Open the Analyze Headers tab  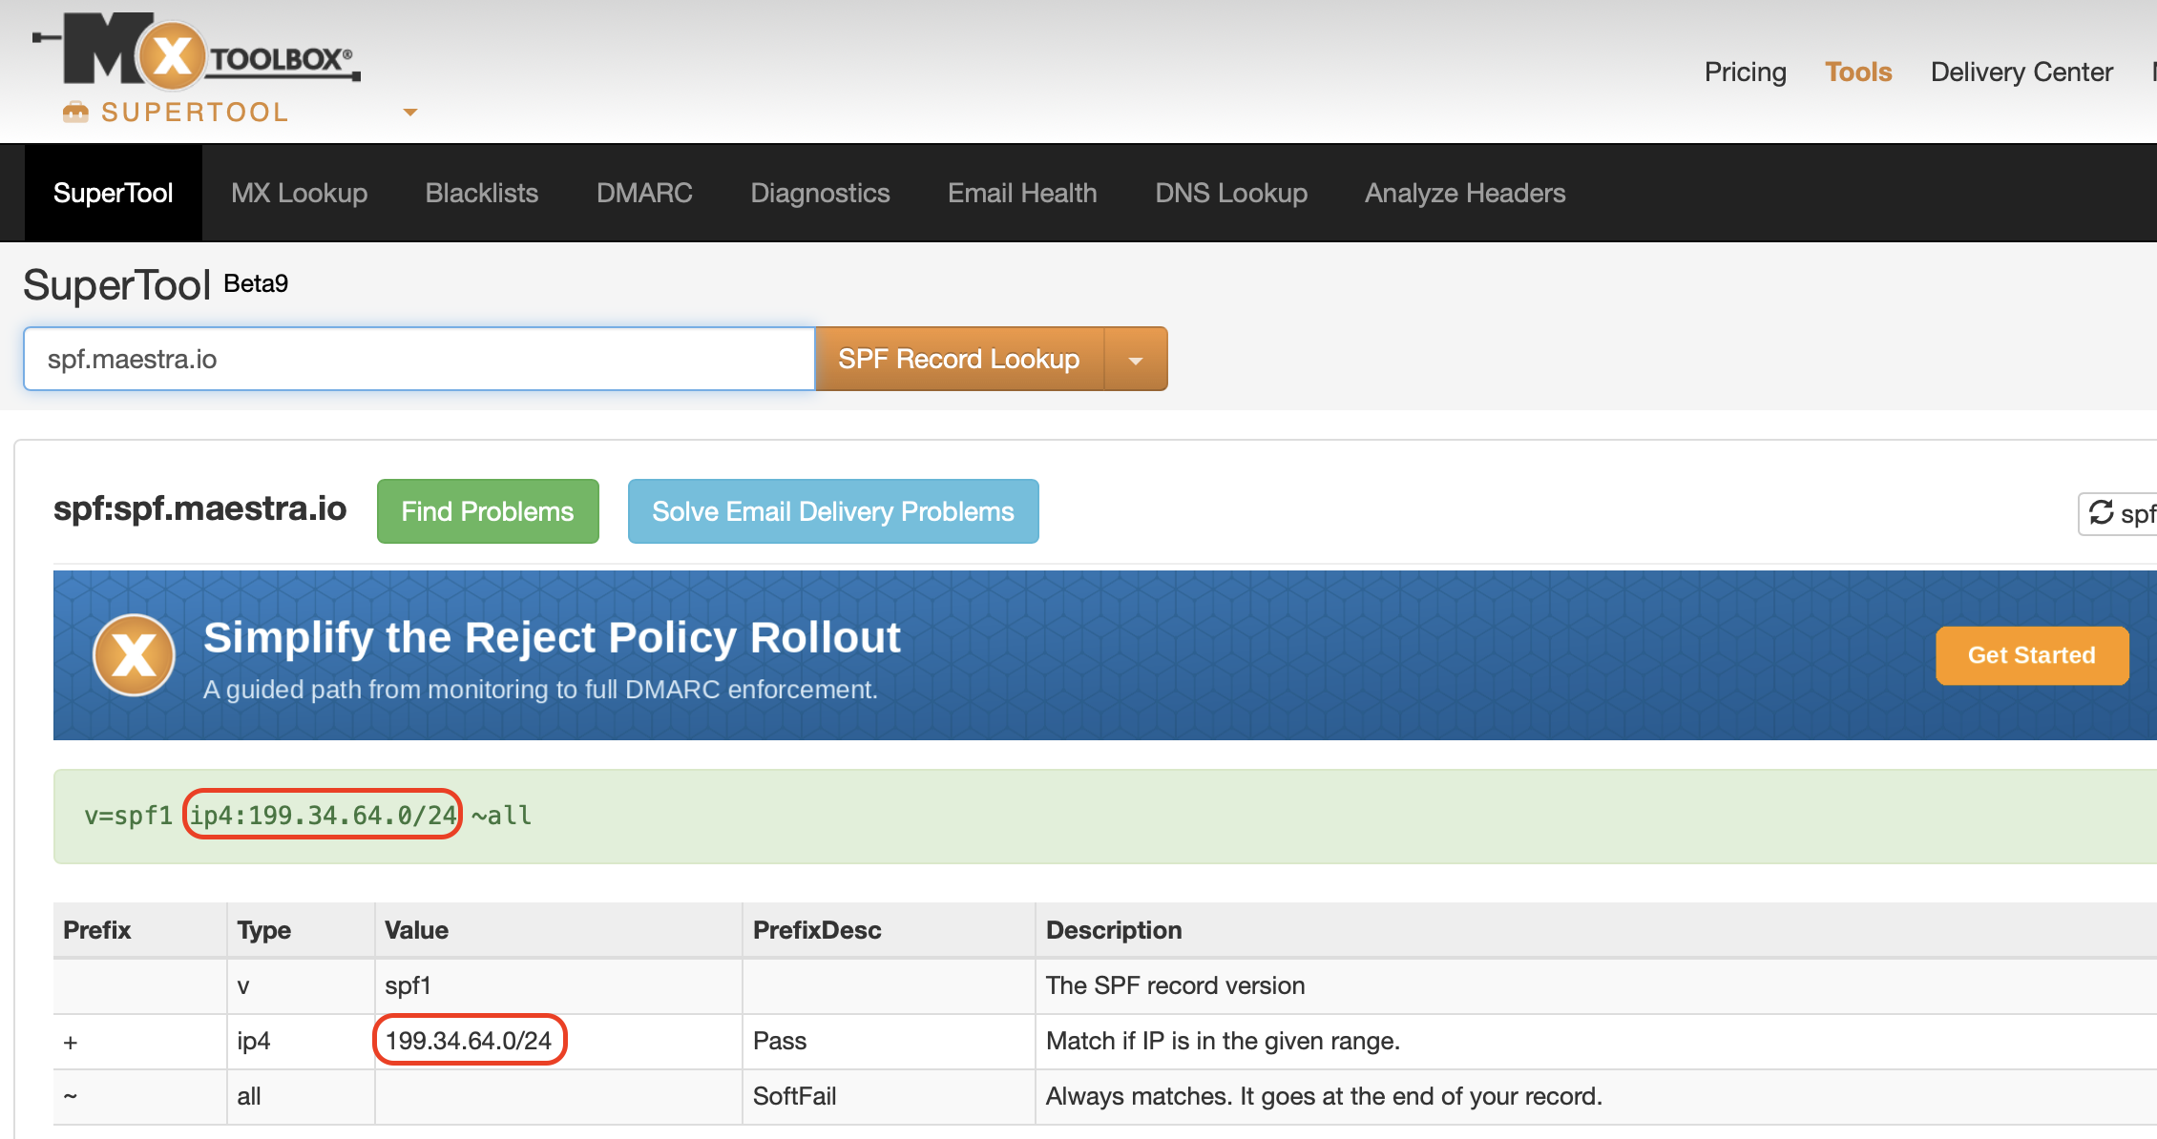coord(1465,193)
